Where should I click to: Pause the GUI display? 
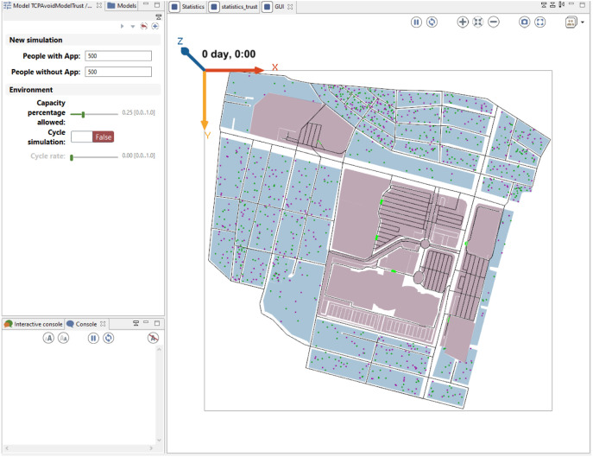click(417, 22)
